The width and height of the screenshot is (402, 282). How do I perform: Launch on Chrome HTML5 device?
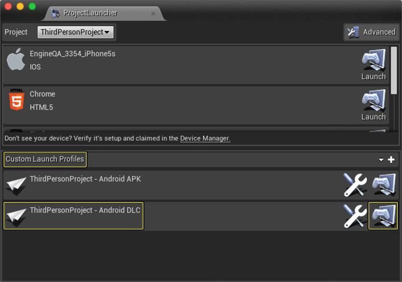[373, 105]
